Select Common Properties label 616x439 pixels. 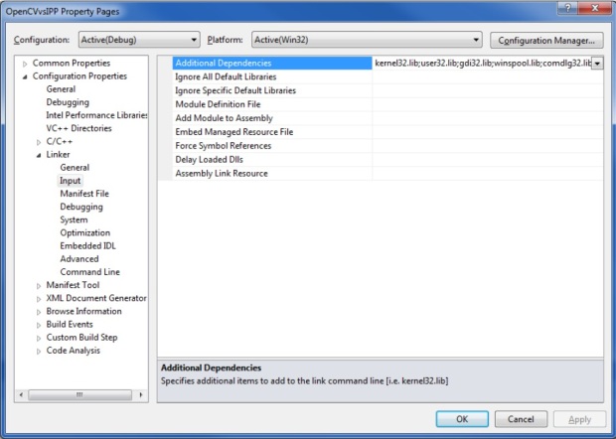tap(72, 63)
